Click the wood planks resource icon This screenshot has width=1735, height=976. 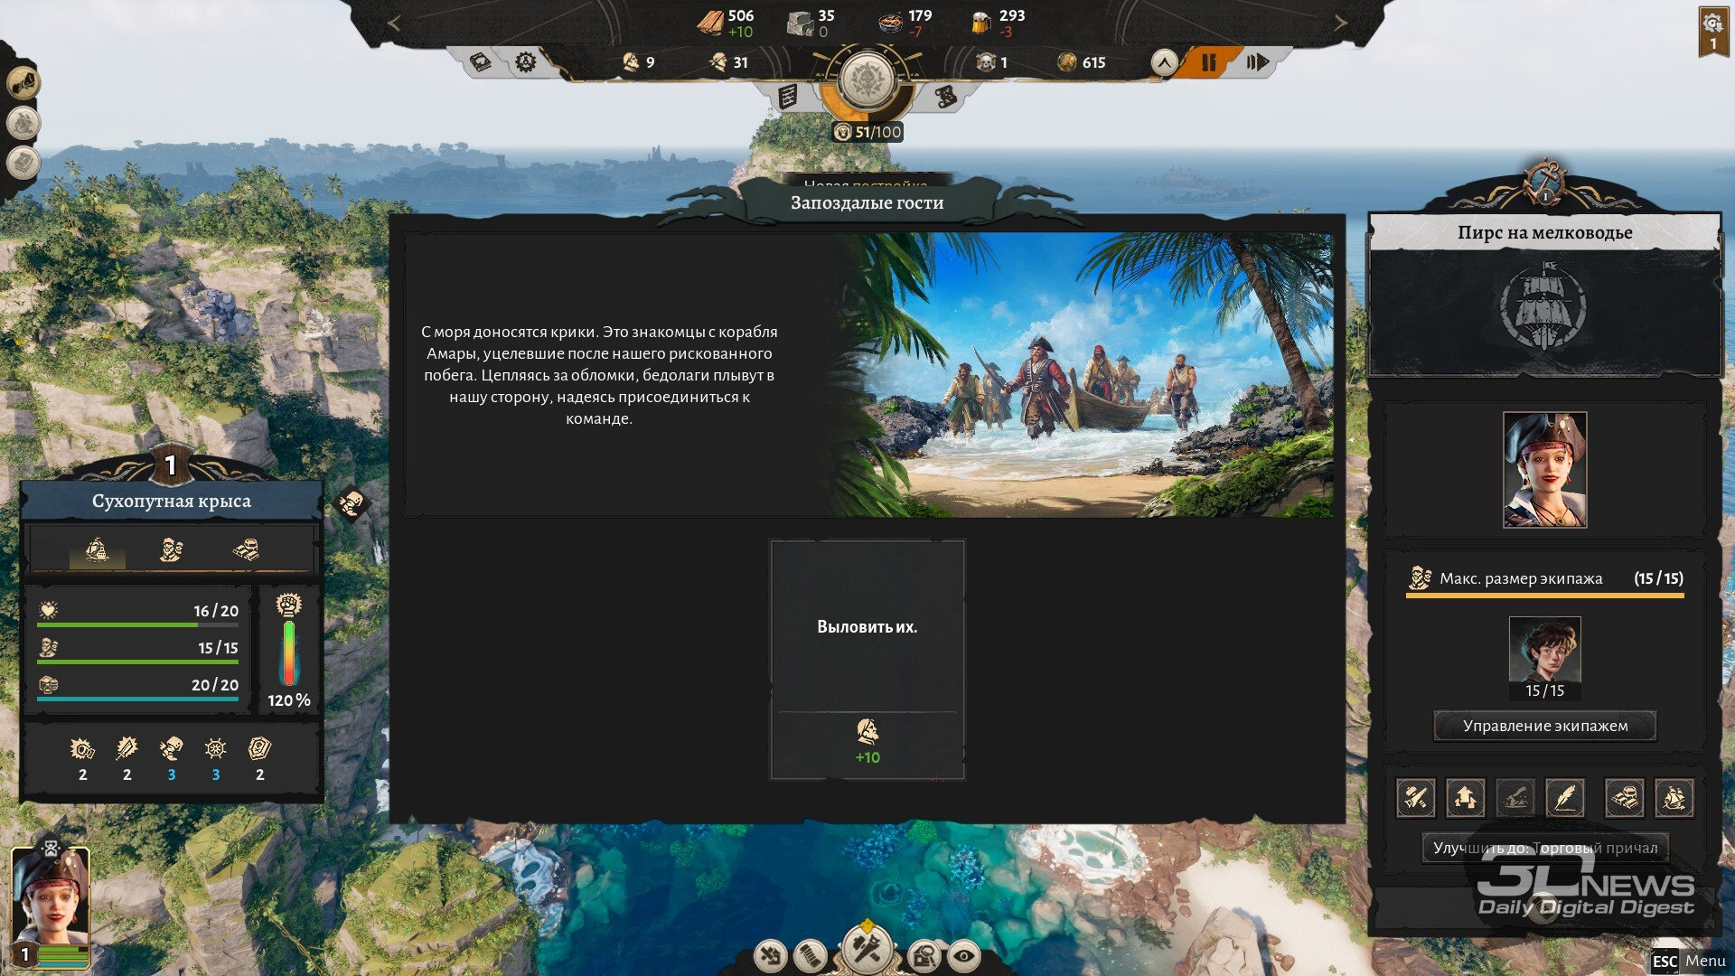pyautogui.click(x=710, y=22)
